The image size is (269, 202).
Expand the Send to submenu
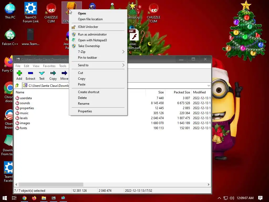[x=98, y=65]
